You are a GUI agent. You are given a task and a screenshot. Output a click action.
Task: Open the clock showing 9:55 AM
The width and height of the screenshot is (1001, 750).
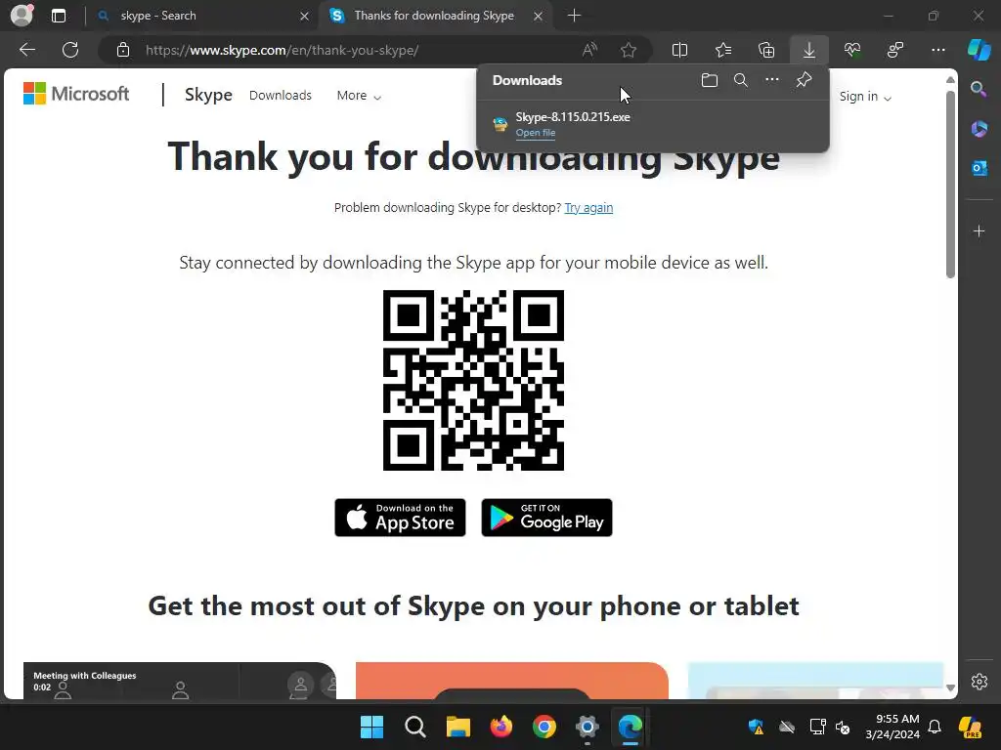click(x=892, y=727)
